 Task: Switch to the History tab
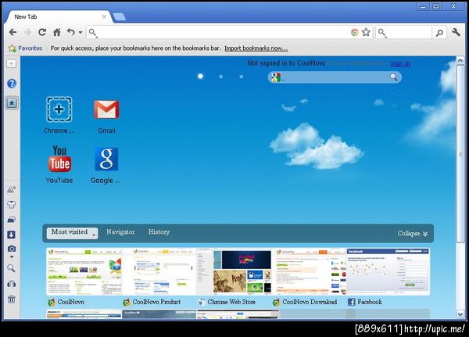click(159, 232)
